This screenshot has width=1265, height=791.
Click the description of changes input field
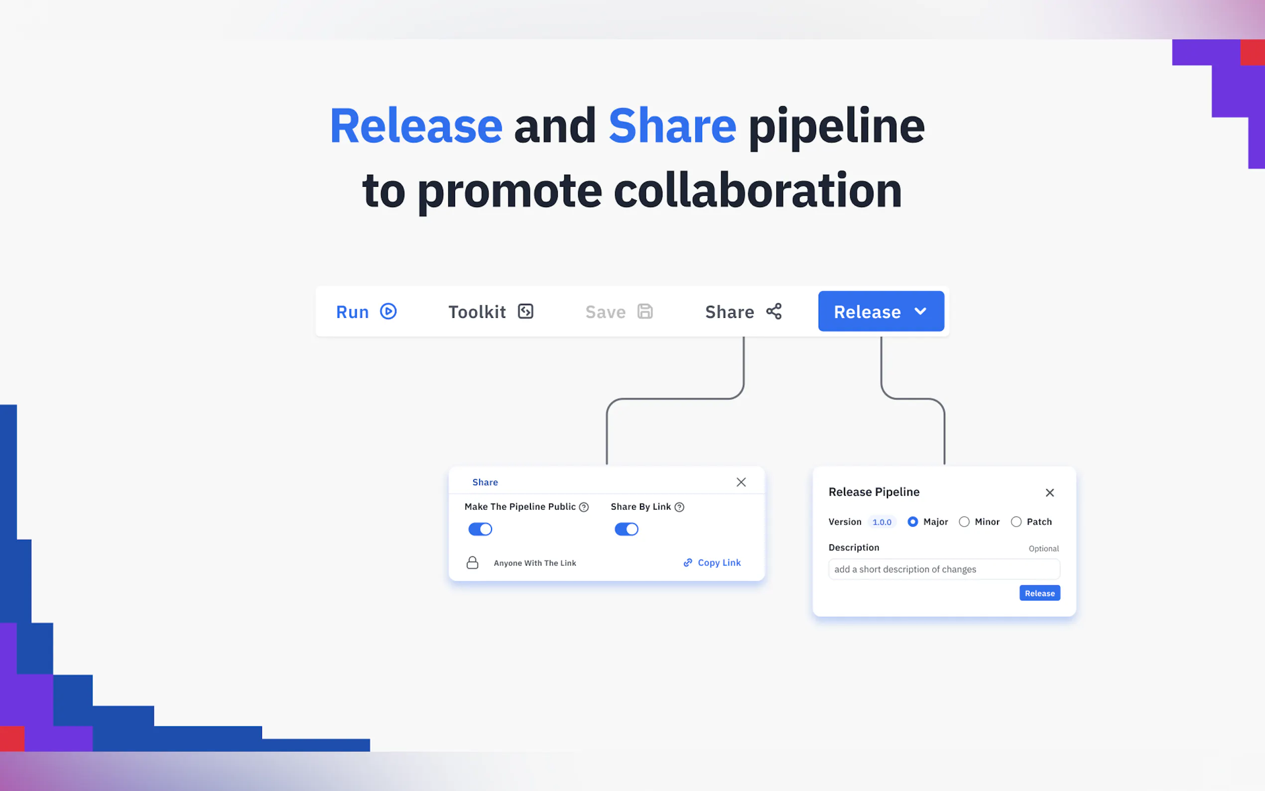point(943,569)
